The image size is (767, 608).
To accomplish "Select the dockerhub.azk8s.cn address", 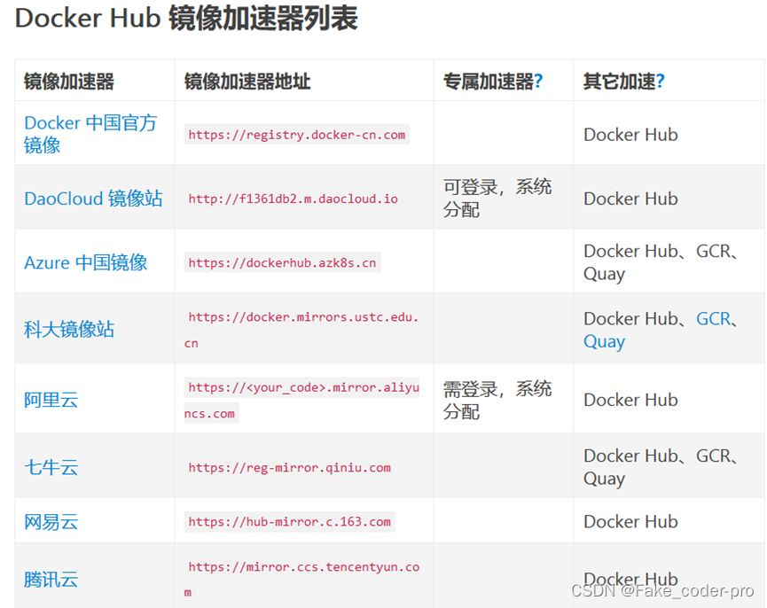I will click(282, 262).
